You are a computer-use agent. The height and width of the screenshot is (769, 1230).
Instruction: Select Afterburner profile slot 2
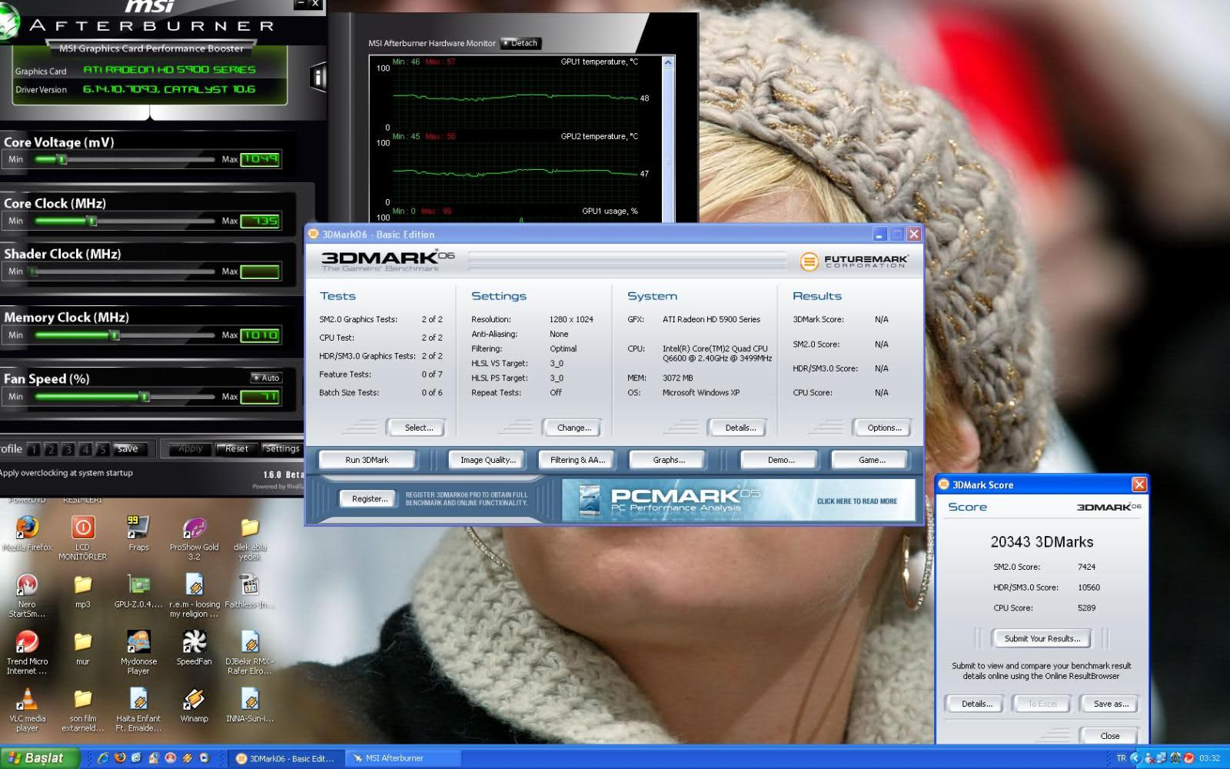pyautogui.click(x=51, y=449)
